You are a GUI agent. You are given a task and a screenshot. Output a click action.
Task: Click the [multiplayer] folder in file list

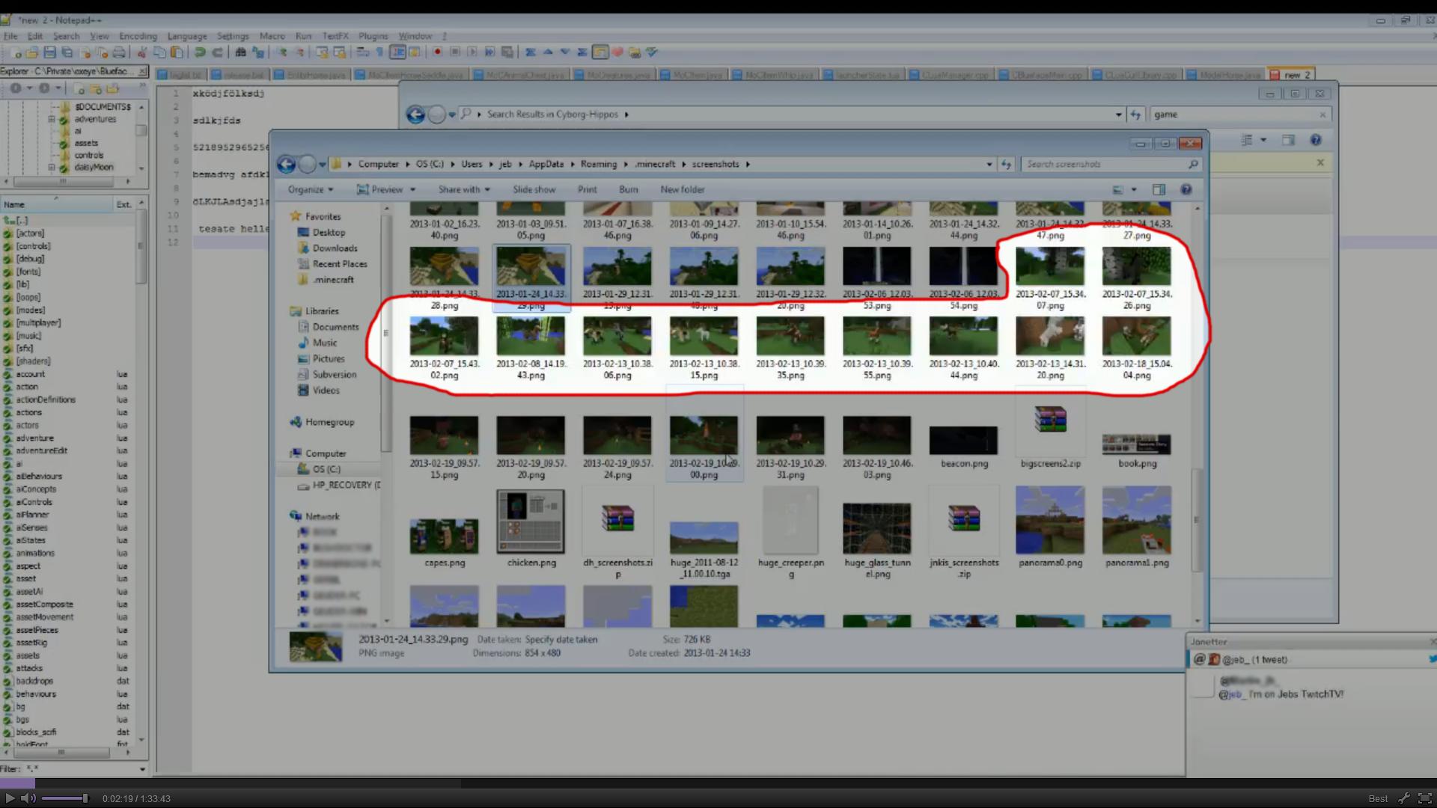[39, 323]
